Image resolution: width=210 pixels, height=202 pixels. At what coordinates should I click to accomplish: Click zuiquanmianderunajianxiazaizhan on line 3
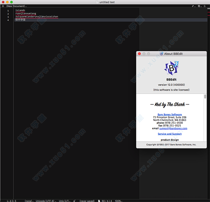[37, 16]
